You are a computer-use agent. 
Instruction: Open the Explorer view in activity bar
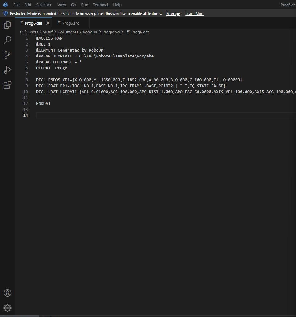coord(7,25)
